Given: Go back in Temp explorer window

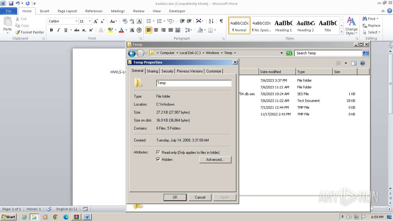Looking at the screenshot, I should coord(132,53).
